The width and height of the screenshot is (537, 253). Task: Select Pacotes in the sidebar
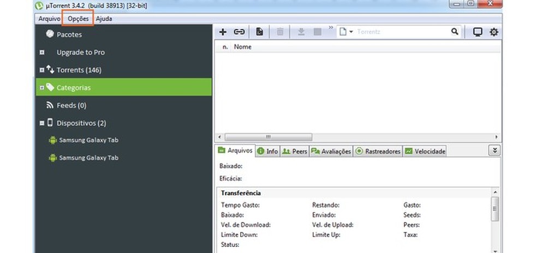click(x=69, y=34)
